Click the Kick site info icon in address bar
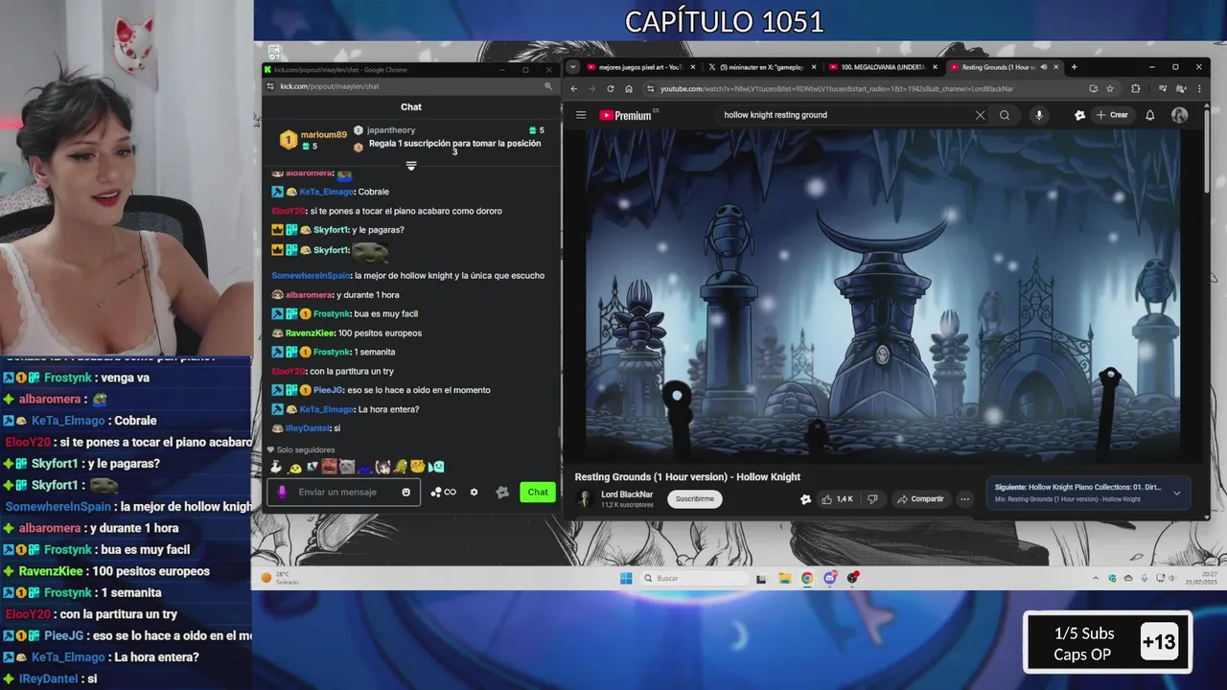This screenshot has width=1227, height=690. pyautogui.click(x=271, y=86)
